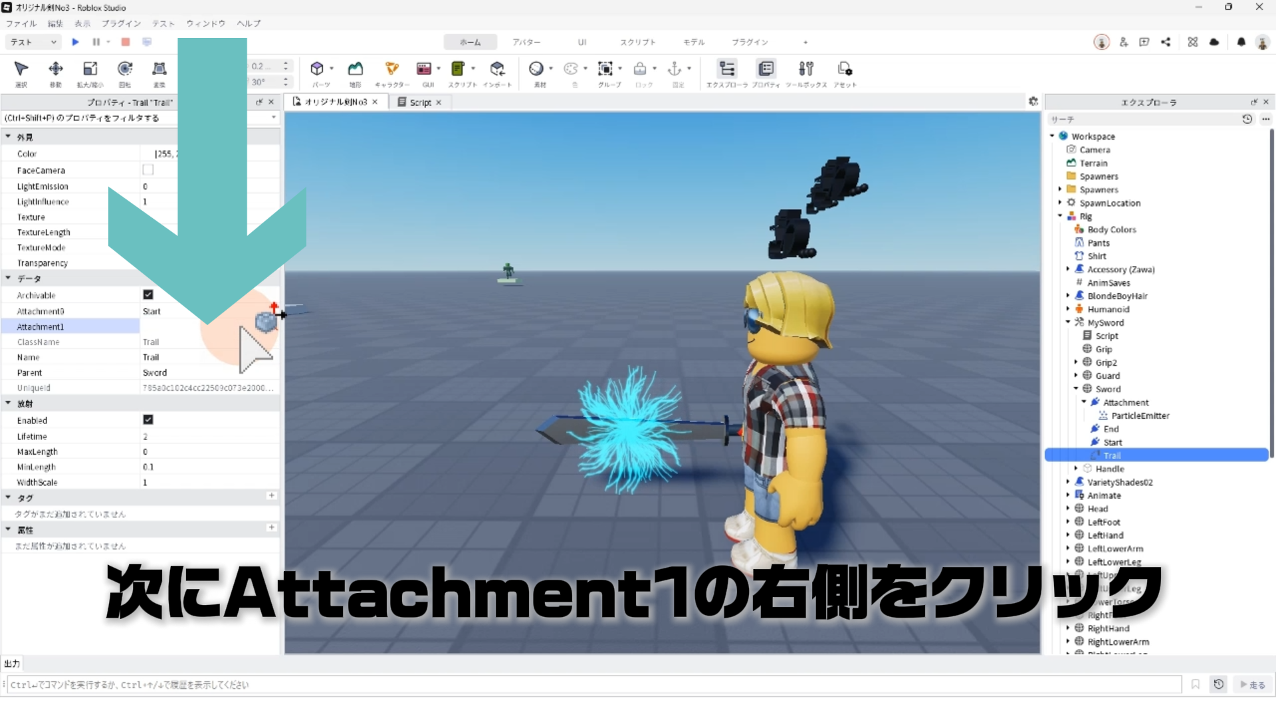This screenshot has width=1276, height=718.
Task: Click the blue Play test button
Action: 75,42
